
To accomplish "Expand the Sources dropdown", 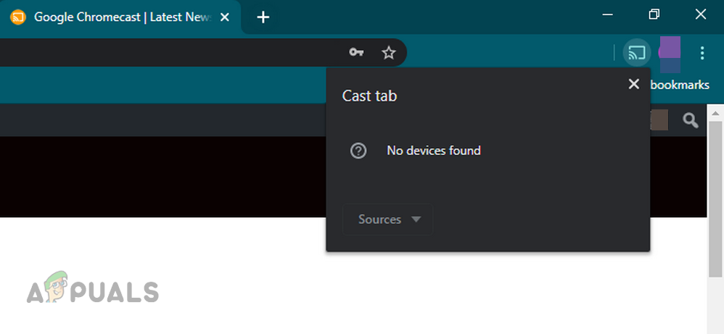I will [x=388, y=220].
